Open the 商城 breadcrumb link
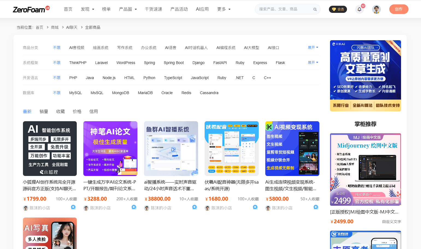The height and width of the screenshot is (249, 421). pyautogui.click(x=54, y=27)
